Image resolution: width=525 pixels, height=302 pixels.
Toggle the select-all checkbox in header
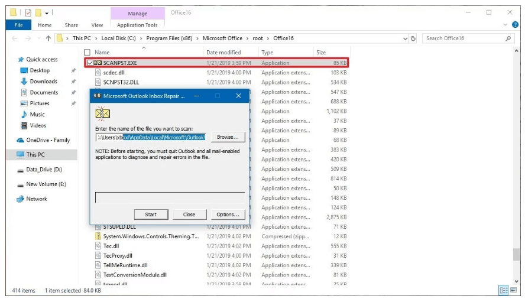87,53
